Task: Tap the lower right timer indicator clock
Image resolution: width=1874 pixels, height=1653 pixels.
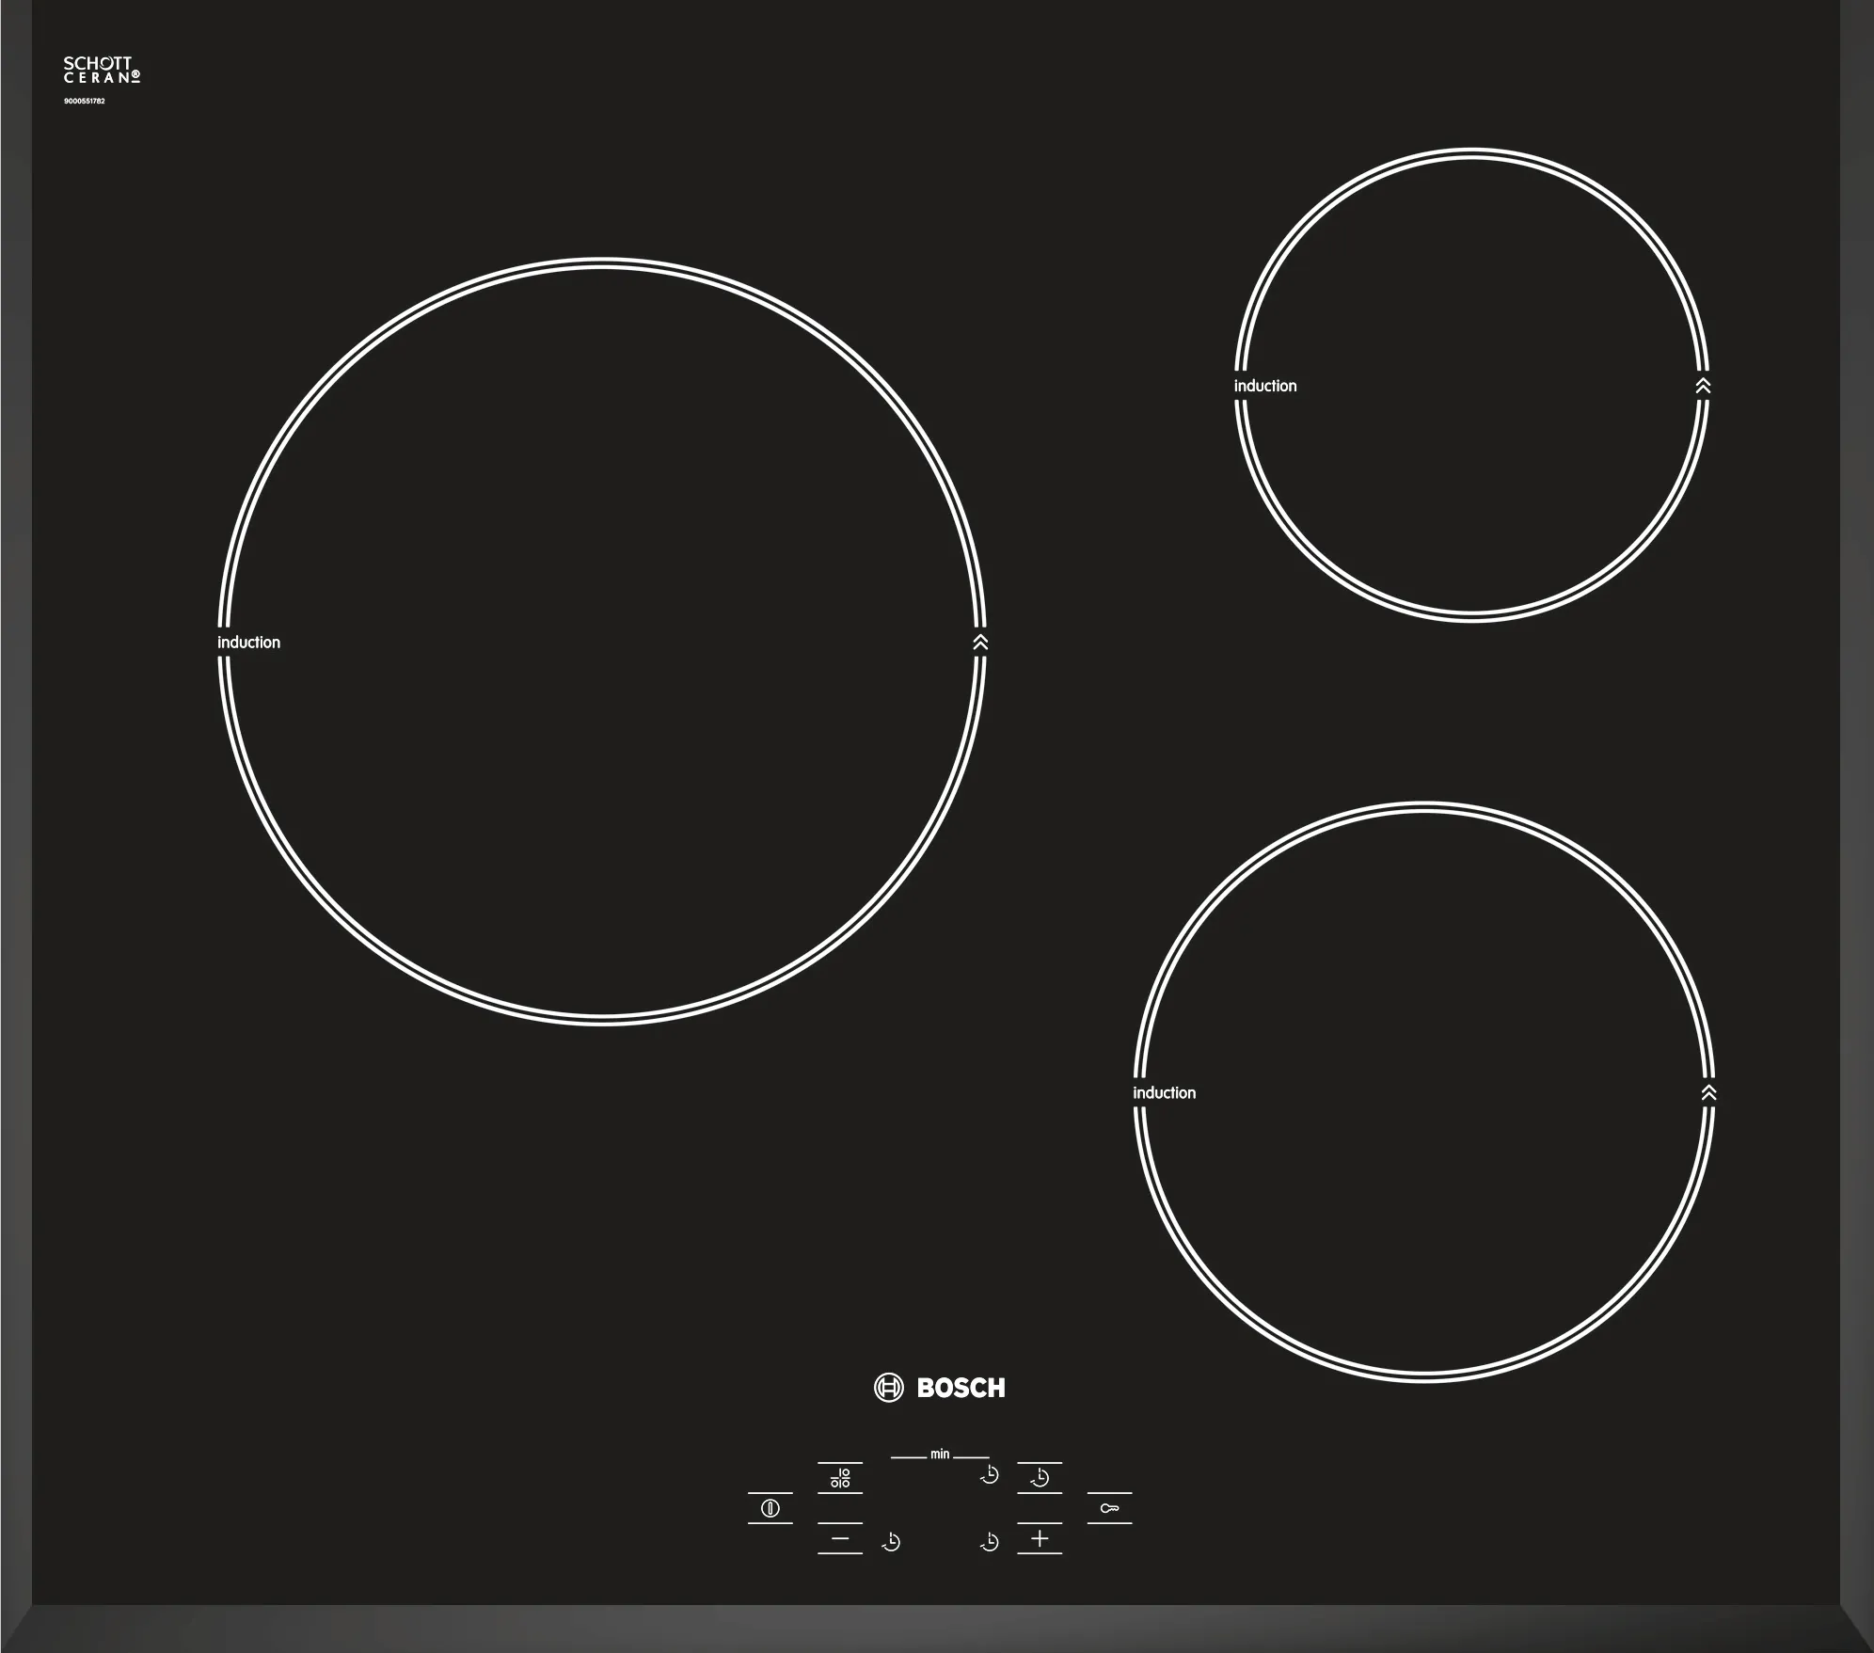Action: coord(989,1542)
